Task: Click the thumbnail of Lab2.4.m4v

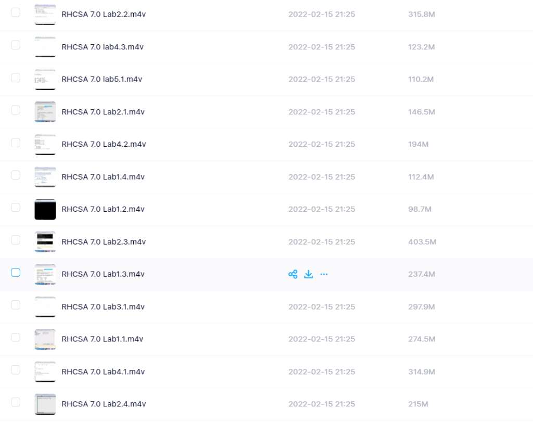Action: 45,404
